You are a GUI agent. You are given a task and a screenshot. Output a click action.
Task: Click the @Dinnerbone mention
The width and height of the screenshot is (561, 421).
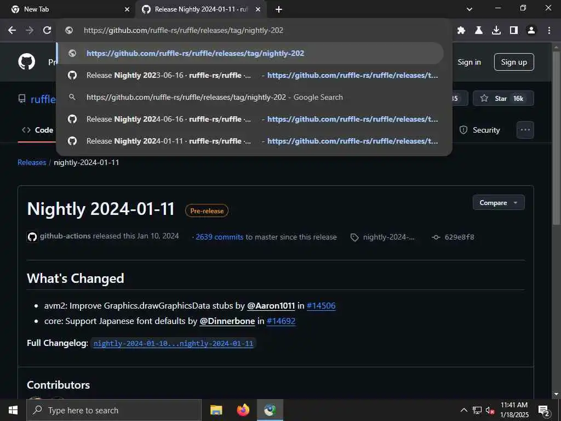click(227, 321)
